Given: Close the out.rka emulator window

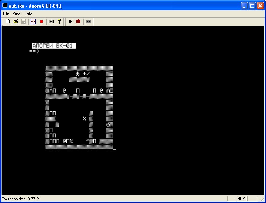Looking at the screenshot, I should click(260, 6).
